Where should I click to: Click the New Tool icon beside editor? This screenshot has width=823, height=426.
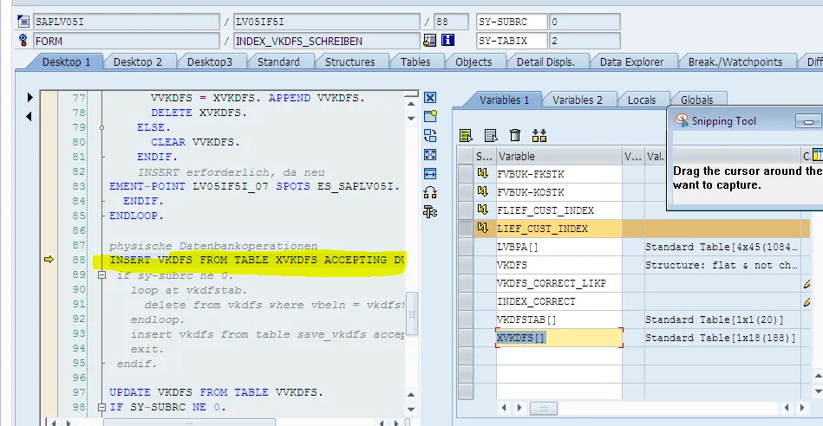point(430,116)
